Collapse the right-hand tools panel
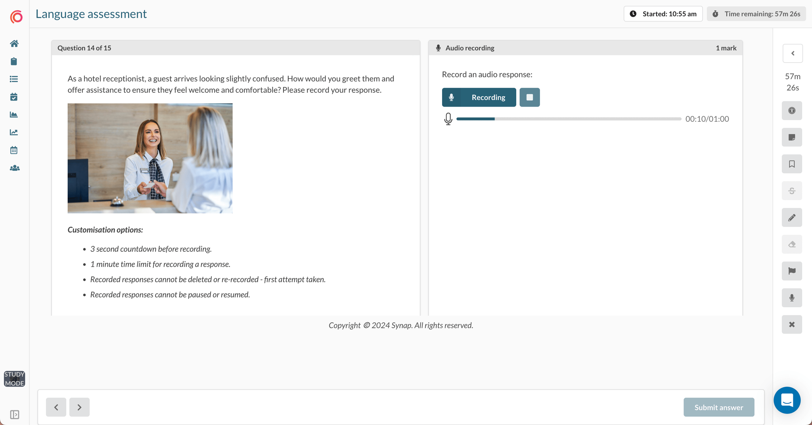Screen dimensions: 812x425 point(793,53)
